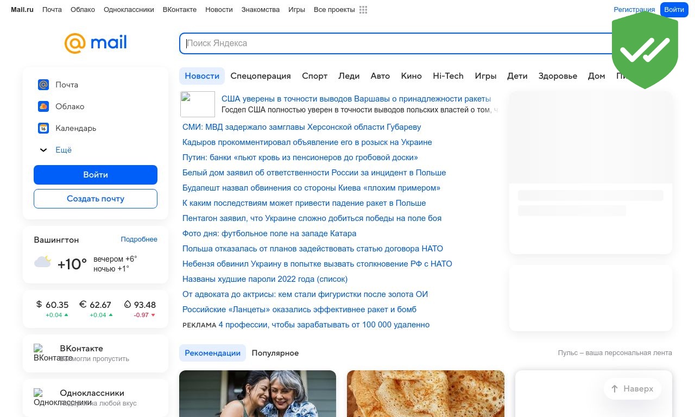The image size is (695, 417).
Task: Open the Дом tab
Action: tap(596, 76)
